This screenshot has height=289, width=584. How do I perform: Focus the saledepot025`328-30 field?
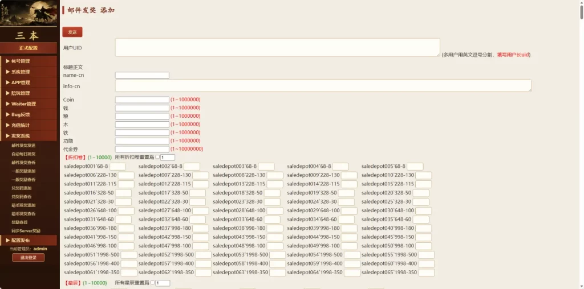coord(421,202)
